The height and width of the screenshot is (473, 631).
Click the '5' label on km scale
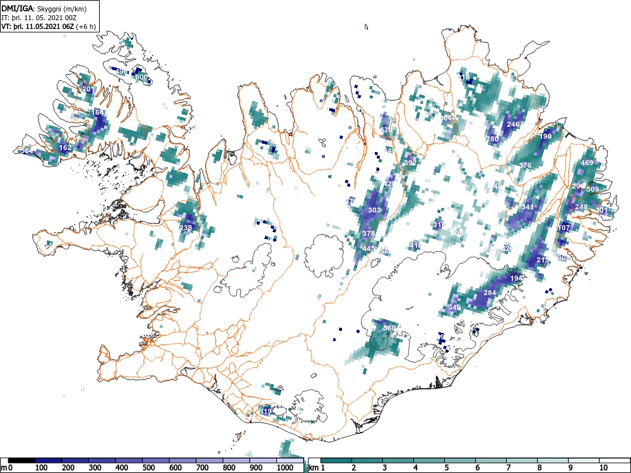pos(447,468)
